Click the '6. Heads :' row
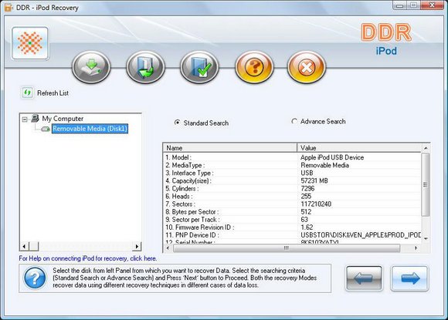This screenshot has width=448, height=320. [x=179, y=196]
